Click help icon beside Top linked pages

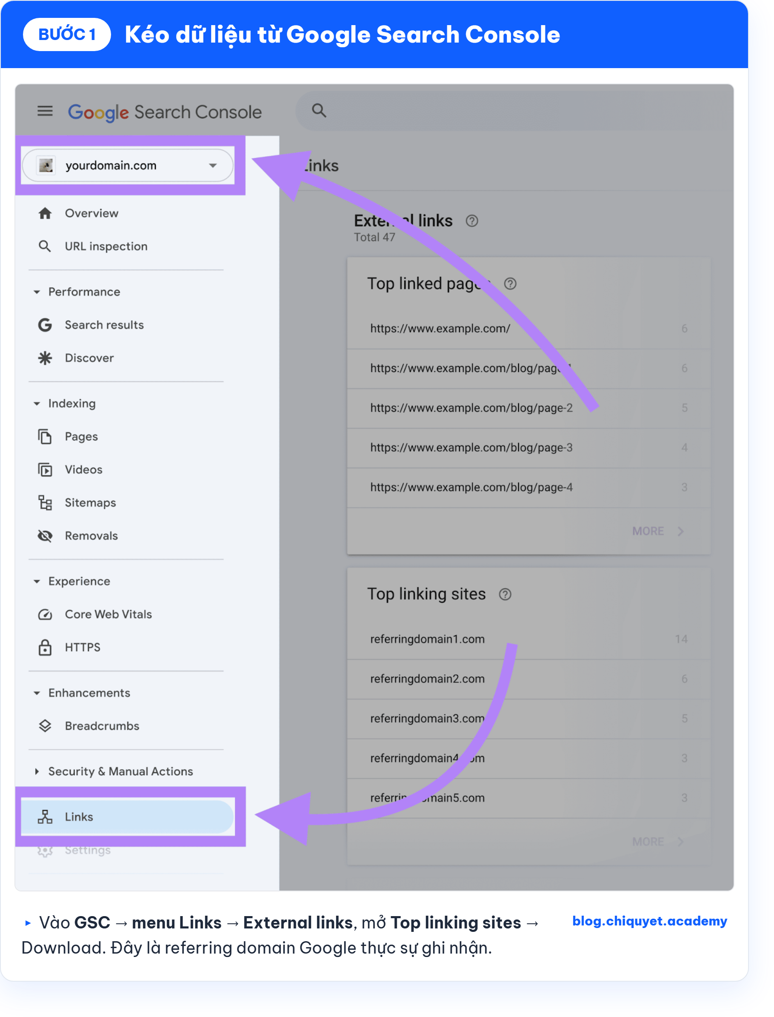click(x=510, y=284)
